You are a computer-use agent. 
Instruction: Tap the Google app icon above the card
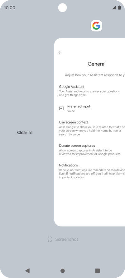96,26
